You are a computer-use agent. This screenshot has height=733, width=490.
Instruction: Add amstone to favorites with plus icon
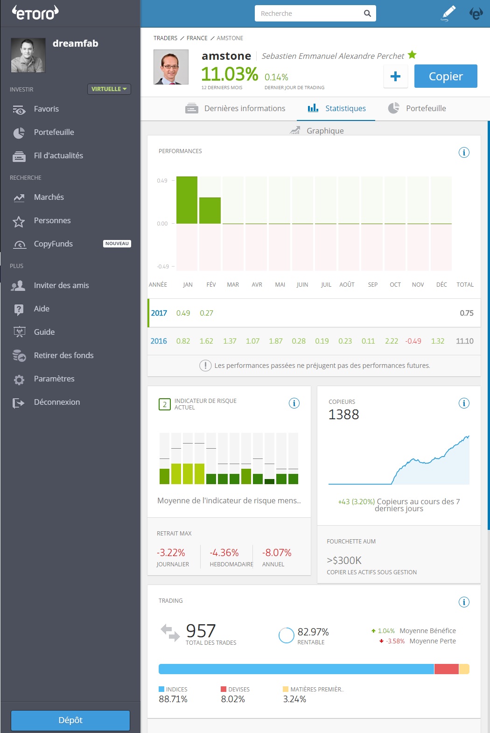pos(395,76)
